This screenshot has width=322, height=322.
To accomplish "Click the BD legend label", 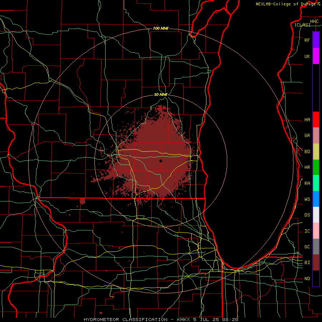I will coord(307,152).
